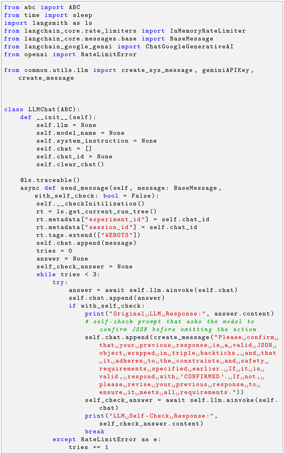Click the 'self.model_name = None' line
Viewport: 284px width, 454px height.
[80, 133]
